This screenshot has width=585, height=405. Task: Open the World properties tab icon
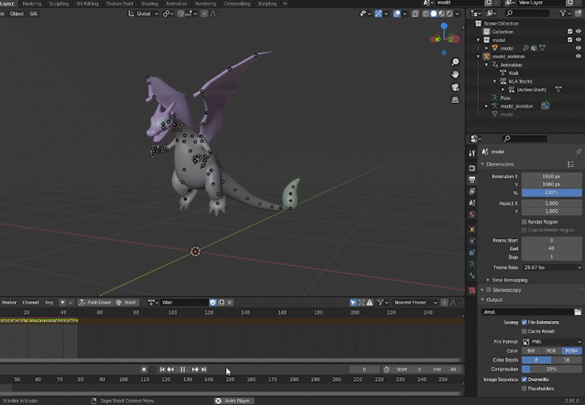coord(472,214)
